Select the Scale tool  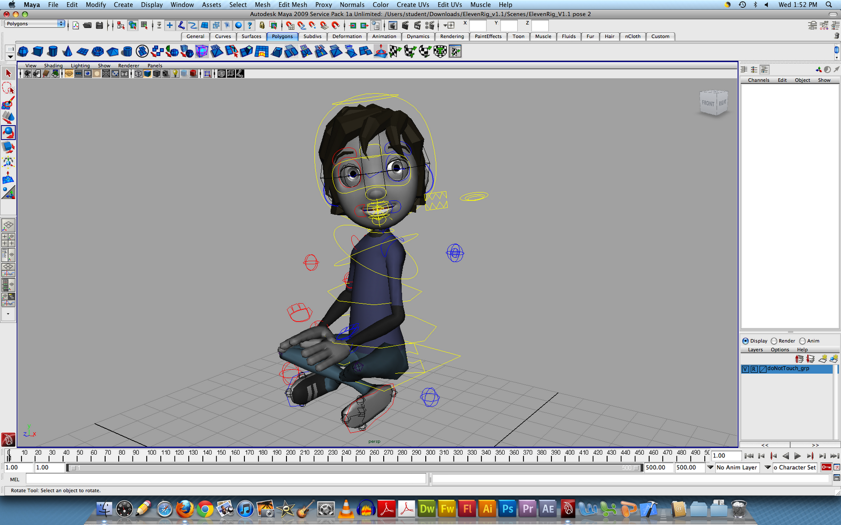pyautogui.click(x=8, y=147)
